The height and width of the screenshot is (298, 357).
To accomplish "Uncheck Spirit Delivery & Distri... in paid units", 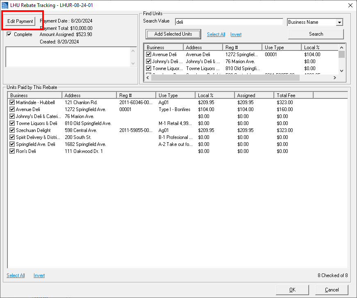I will click(12, 137).
